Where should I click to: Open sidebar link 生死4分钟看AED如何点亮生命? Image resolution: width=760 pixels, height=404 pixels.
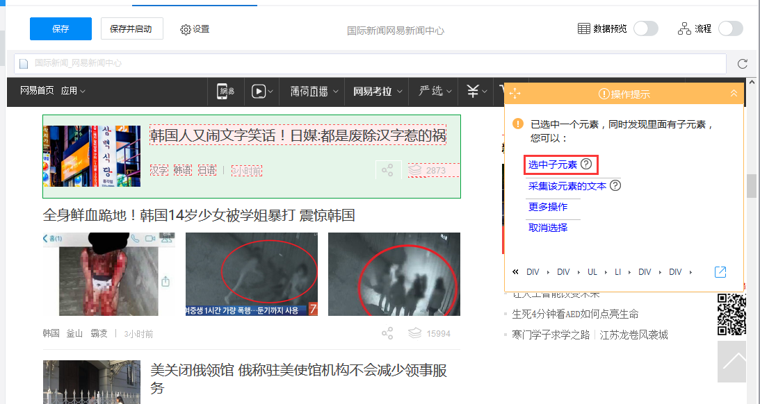click(x=575, y=314)
